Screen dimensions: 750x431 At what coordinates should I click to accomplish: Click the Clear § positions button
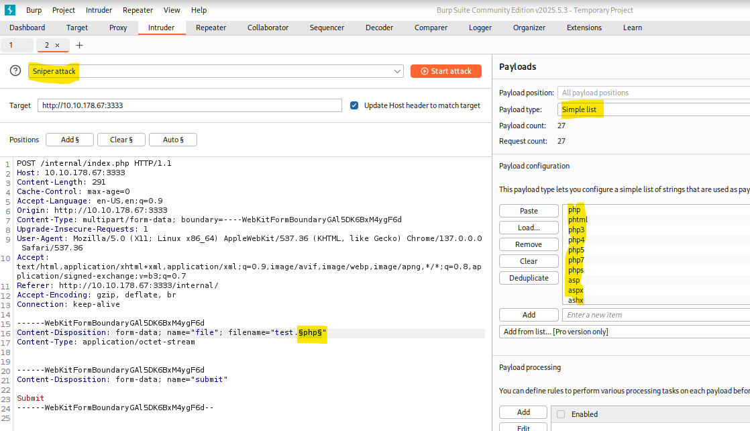point(121,140)
